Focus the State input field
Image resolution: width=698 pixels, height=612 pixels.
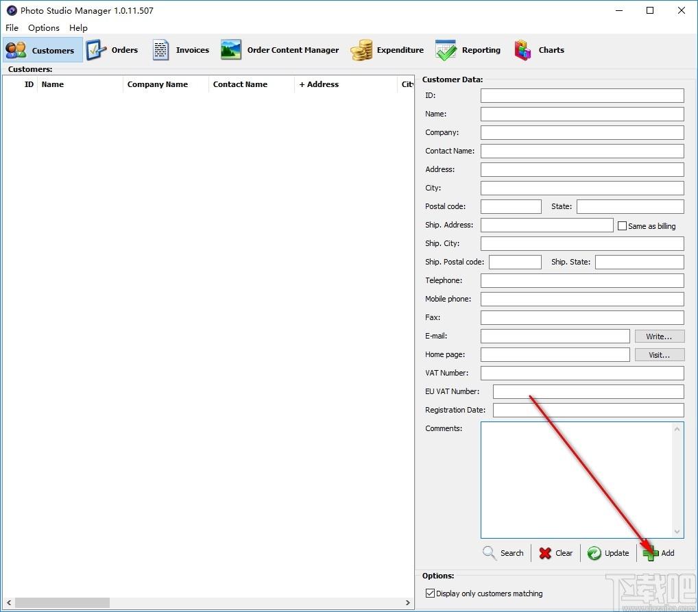coord(630,206)
